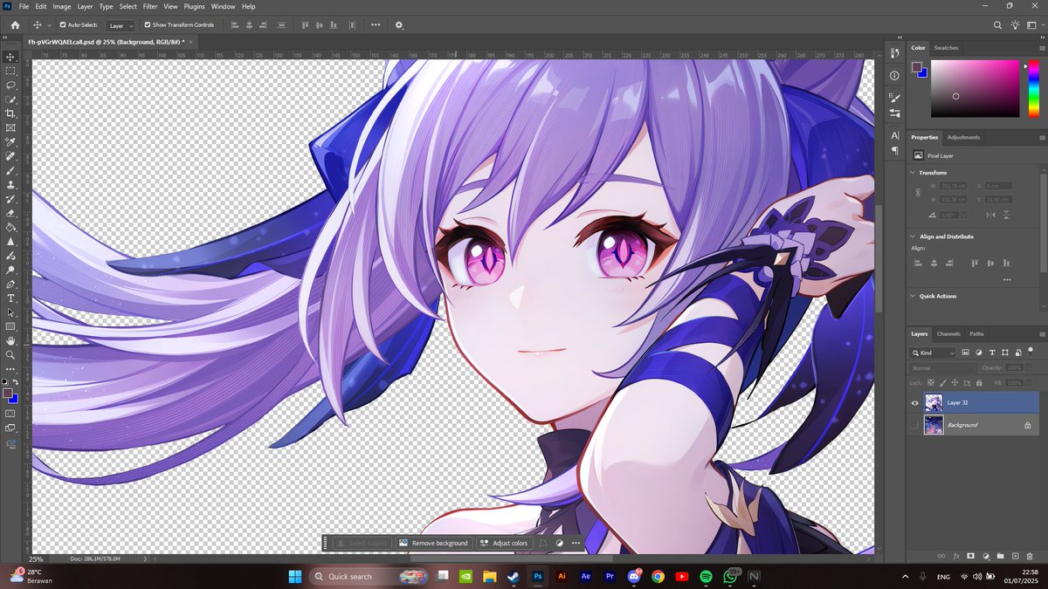Open more options on the contextual task bar

click(576, 543)
